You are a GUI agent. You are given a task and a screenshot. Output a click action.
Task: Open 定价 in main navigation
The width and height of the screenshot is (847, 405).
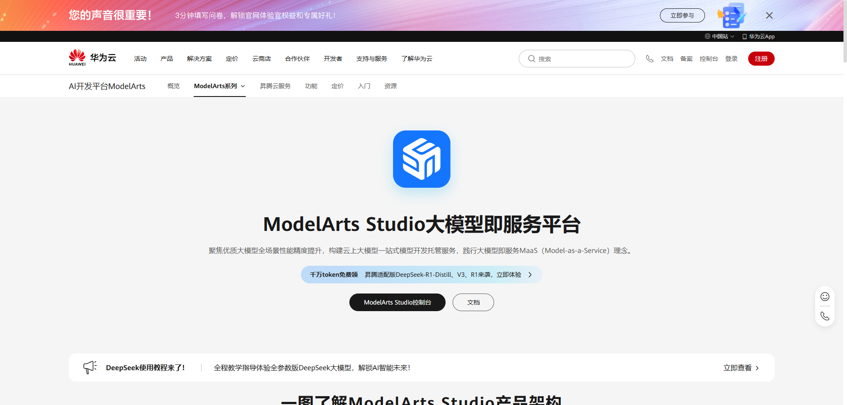click(232, 59)
